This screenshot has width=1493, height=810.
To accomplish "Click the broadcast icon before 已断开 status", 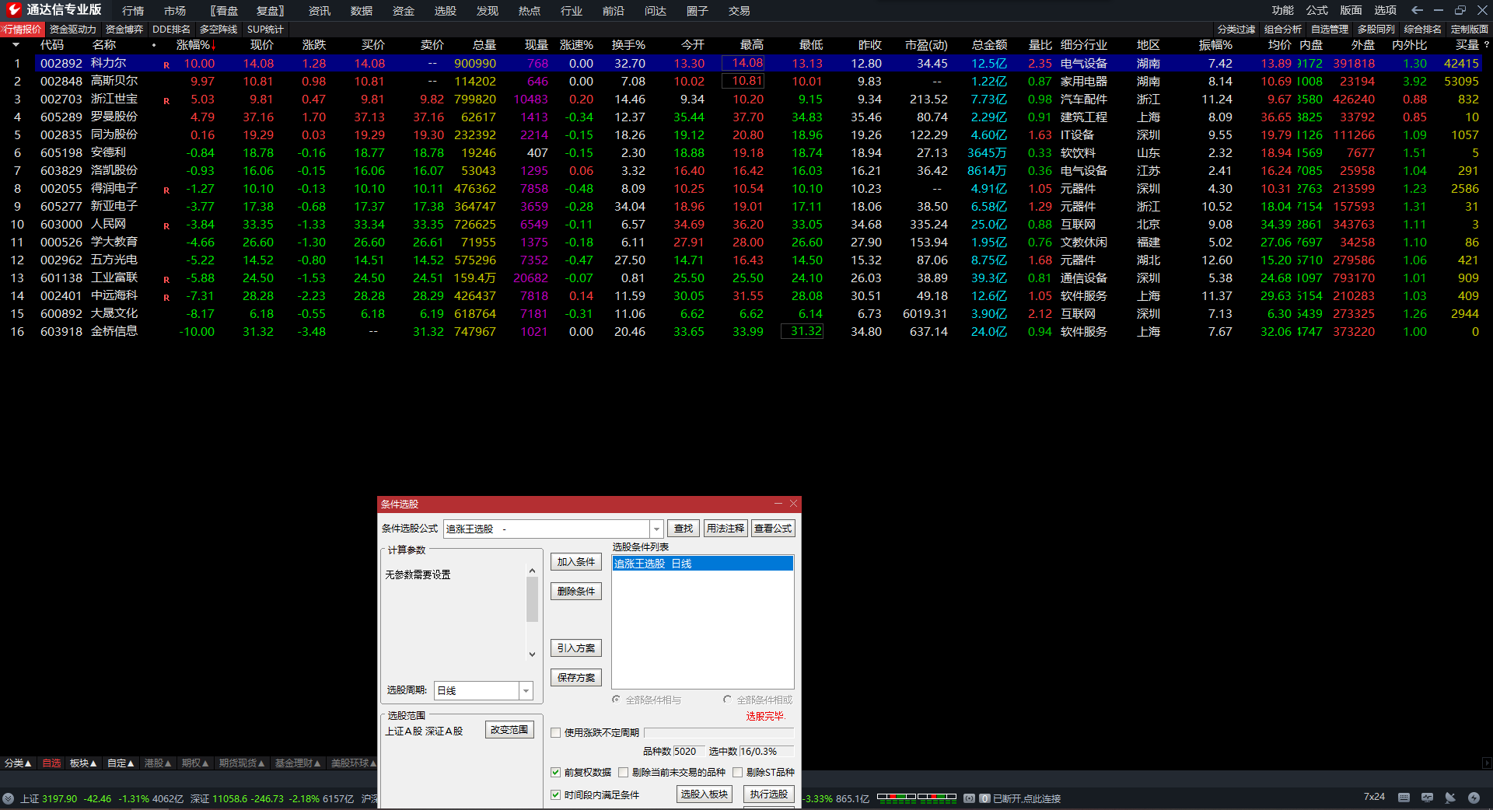I will 969,798.
